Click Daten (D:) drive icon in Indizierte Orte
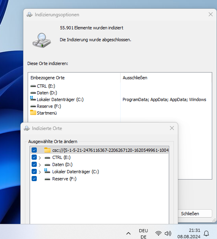Viewport: 217px width, 239px height. 47,165
